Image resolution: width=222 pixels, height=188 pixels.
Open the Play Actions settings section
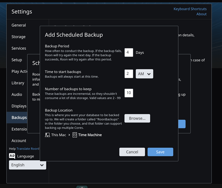[x=19, y=71]
